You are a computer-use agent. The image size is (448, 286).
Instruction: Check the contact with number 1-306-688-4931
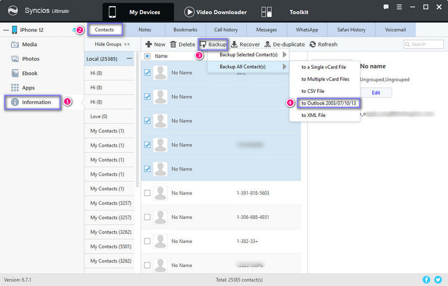(x=147, y=217)
